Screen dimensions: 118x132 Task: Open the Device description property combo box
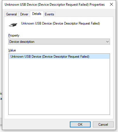tap(59, 42)
